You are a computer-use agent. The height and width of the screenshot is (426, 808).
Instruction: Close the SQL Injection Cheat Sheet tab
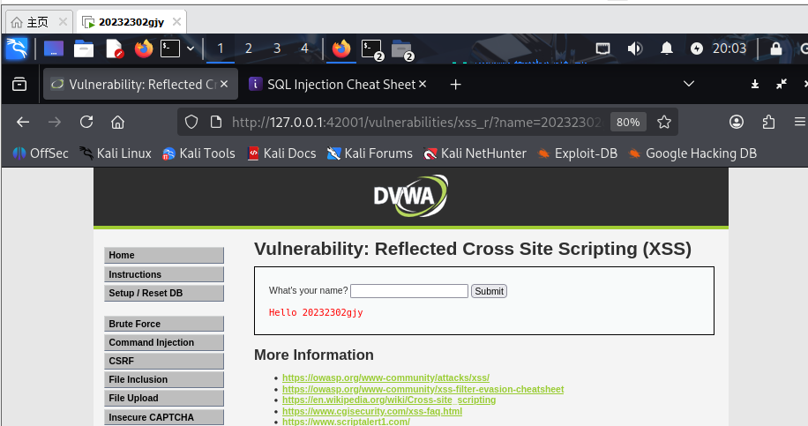[x=423, y=84]
